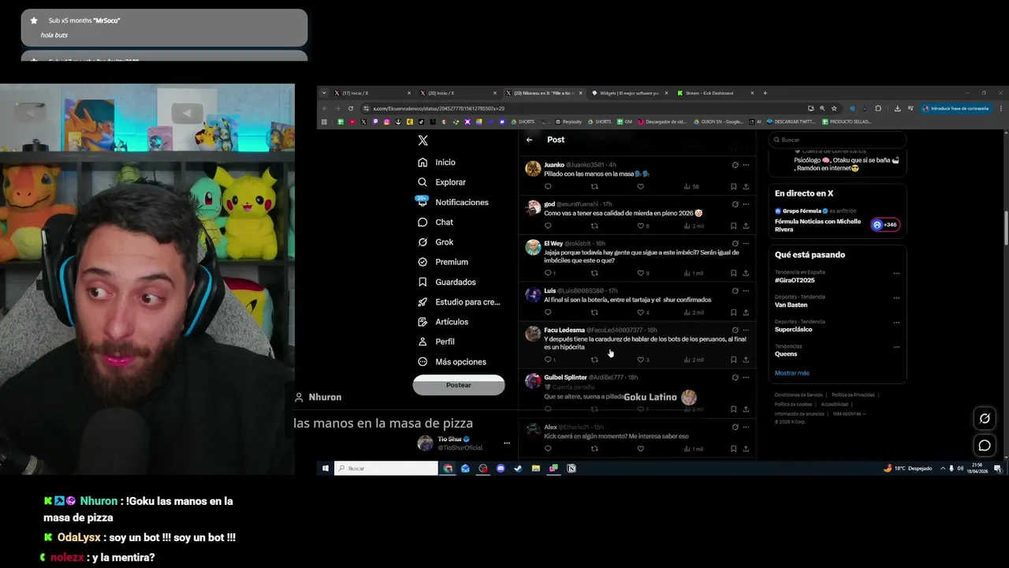Join the Fórmula Noticias live +346 badge

coord(884,225)
